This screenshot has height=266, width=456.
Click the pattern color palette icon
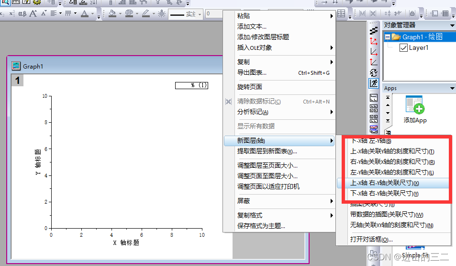point(129,13)
